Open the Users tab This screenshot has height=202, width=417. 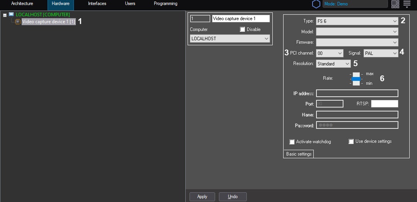click(x=130, y=4)
